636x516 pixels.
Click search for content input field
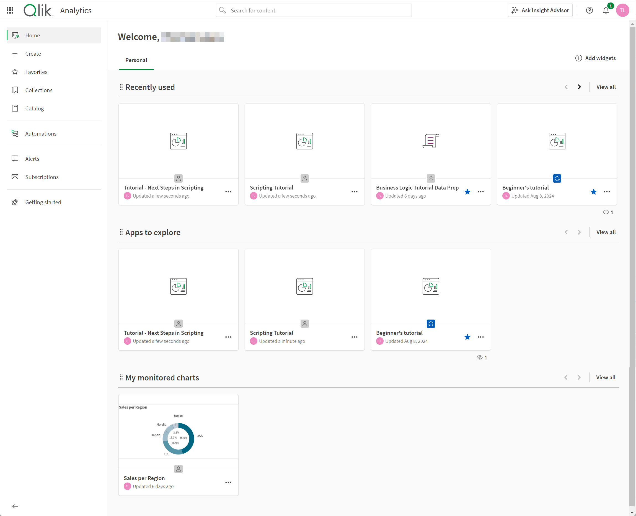pyautogui.click(x=314, y=11)
